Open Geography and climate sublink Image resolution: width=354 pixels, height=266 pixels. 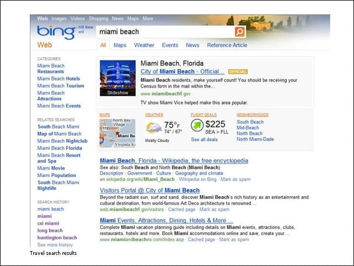pos(199,173)
